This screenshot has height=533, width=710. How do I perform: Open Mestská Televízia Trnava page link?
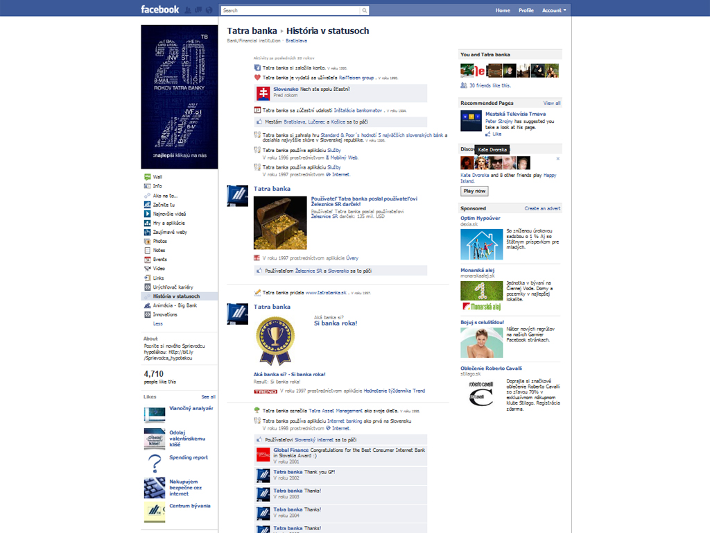coord(515,115)
